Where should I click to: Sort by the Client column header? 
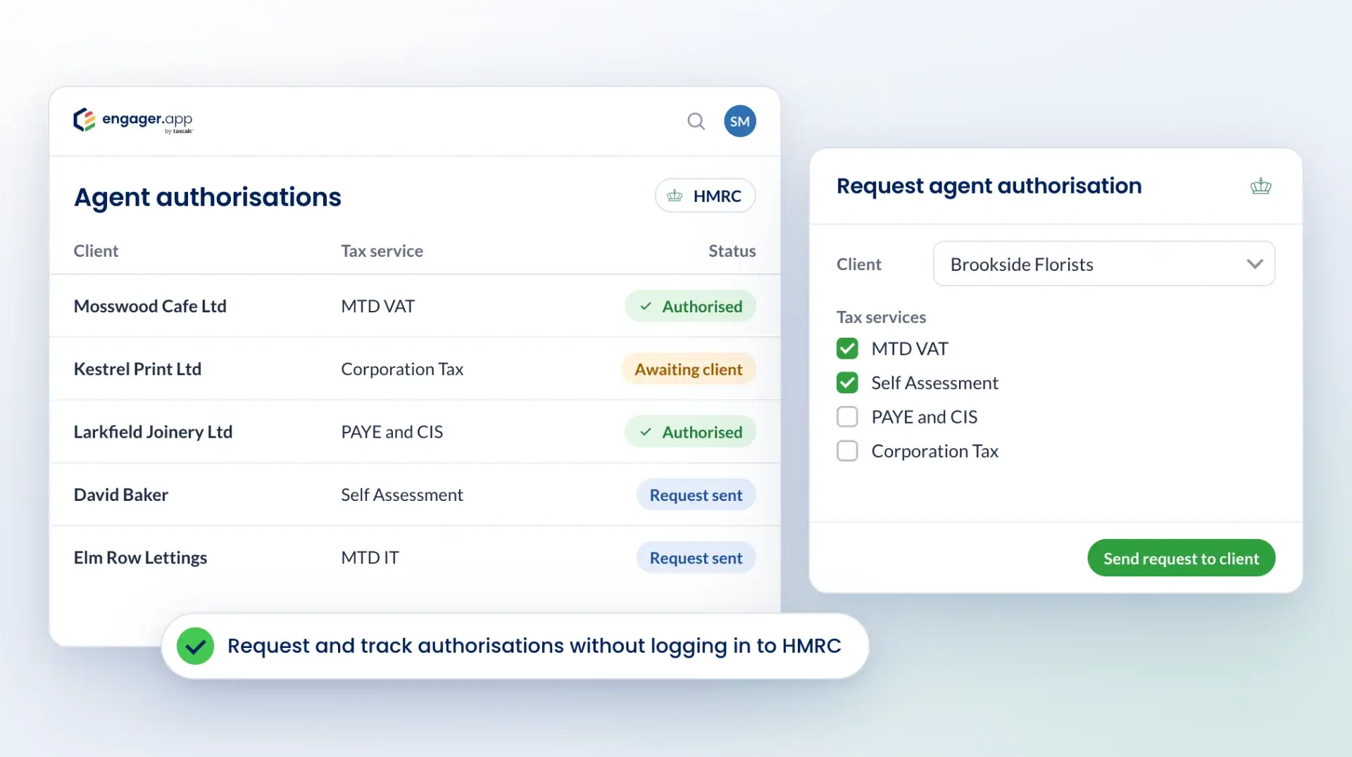[x=96, y=251]
